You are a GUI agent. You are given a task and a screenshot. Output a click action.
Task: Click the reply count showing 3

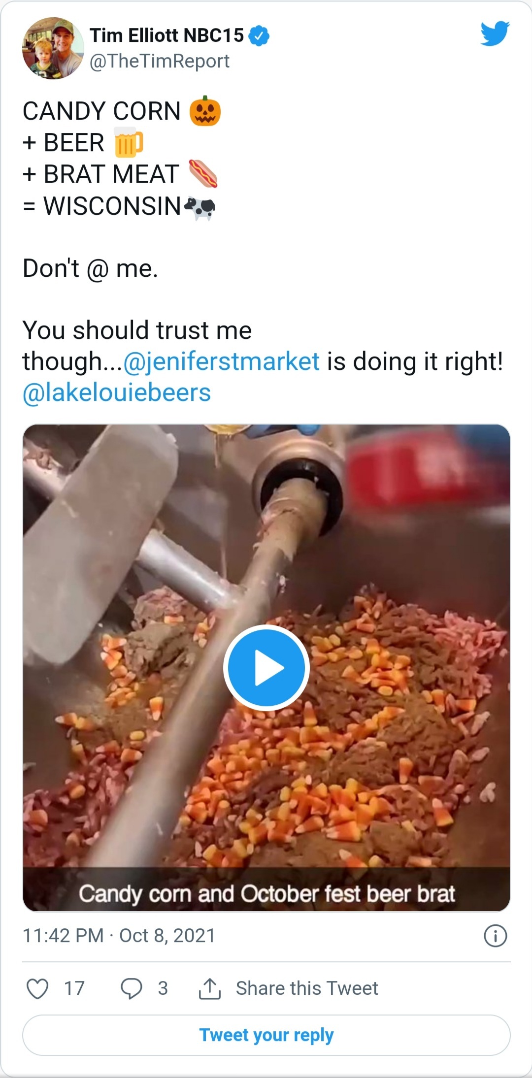point(163,988)
